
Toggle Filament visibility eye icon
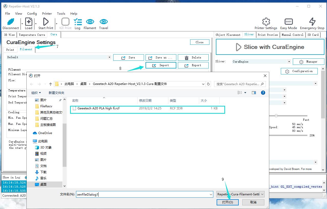[x=90, y=22]
